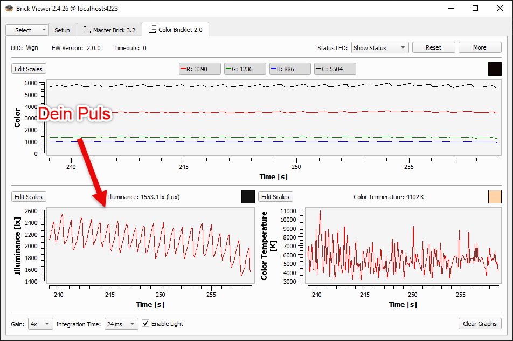
Task: Toggle the green G: 1236 curve button
Action: coord(245,69)
